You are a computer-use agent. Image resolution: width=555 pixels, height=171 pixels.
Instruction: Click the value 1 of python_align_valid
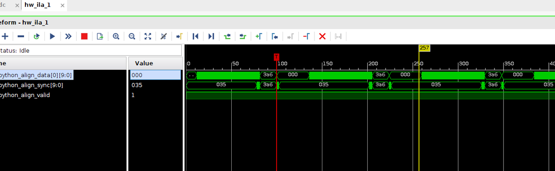coord(133,95)
